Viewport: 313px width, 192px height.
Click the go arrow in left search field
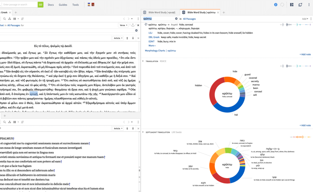click(x=136, y=31)
